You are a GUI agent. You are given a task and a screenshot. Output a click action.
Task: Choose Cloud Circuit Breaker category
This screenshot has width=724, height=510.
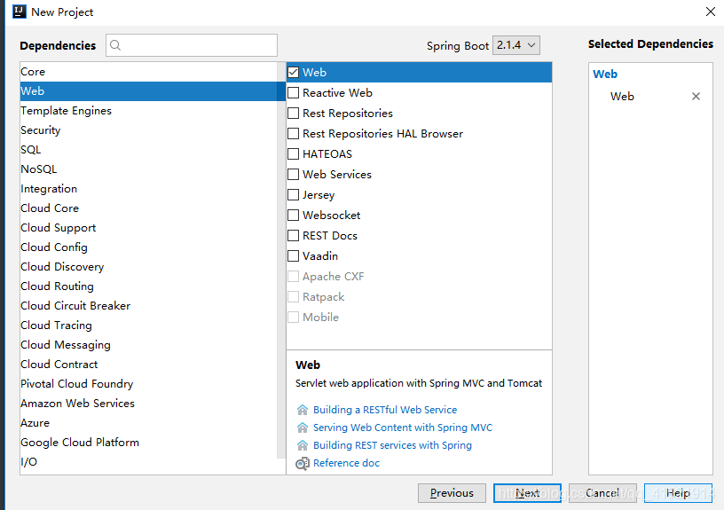(149, 306)
